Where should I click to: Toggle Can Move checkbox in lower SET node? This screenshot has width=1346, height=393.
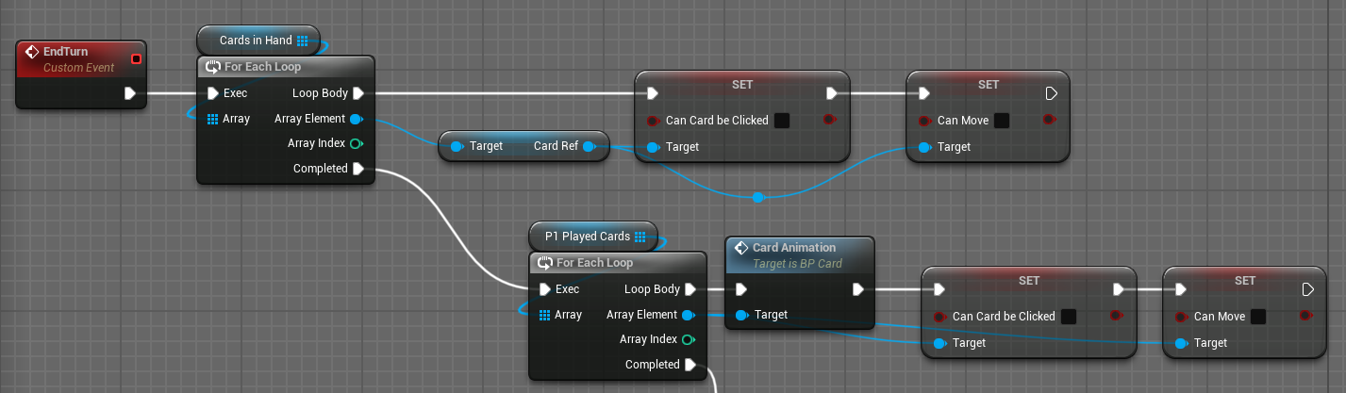(x=1258, y=317)
